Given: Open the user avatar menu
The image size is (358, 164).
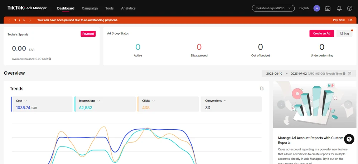Looking at the screenshot, I should pyautogui.click(x=317, y=8).
